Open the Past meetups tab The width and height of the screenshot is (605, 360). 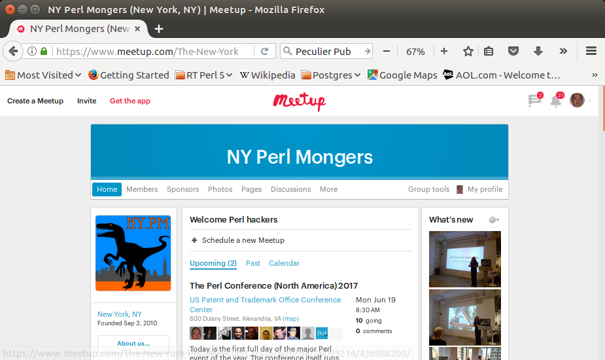253,263
